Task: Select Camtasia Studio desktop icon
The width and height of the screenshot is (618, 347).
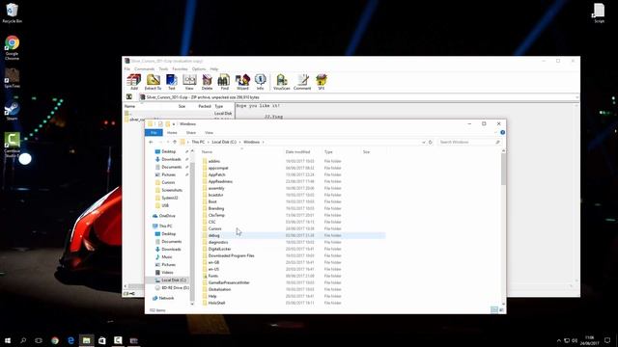Action: pos(12,145)
